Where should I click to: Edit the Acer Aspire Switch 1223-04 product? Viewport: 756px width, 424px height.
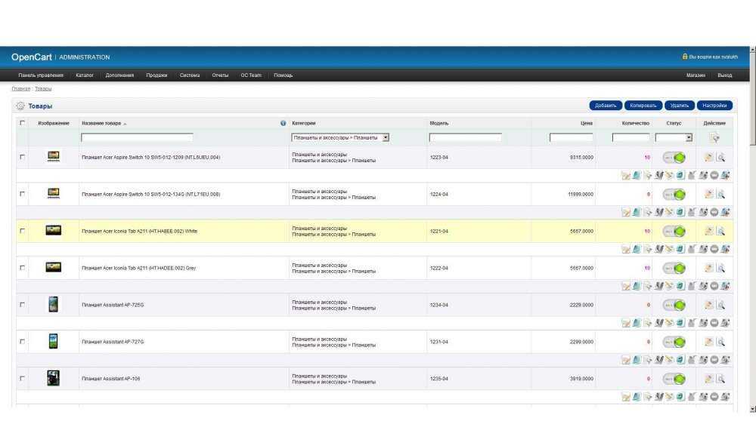pyautogui.click(x=708, y=158)
